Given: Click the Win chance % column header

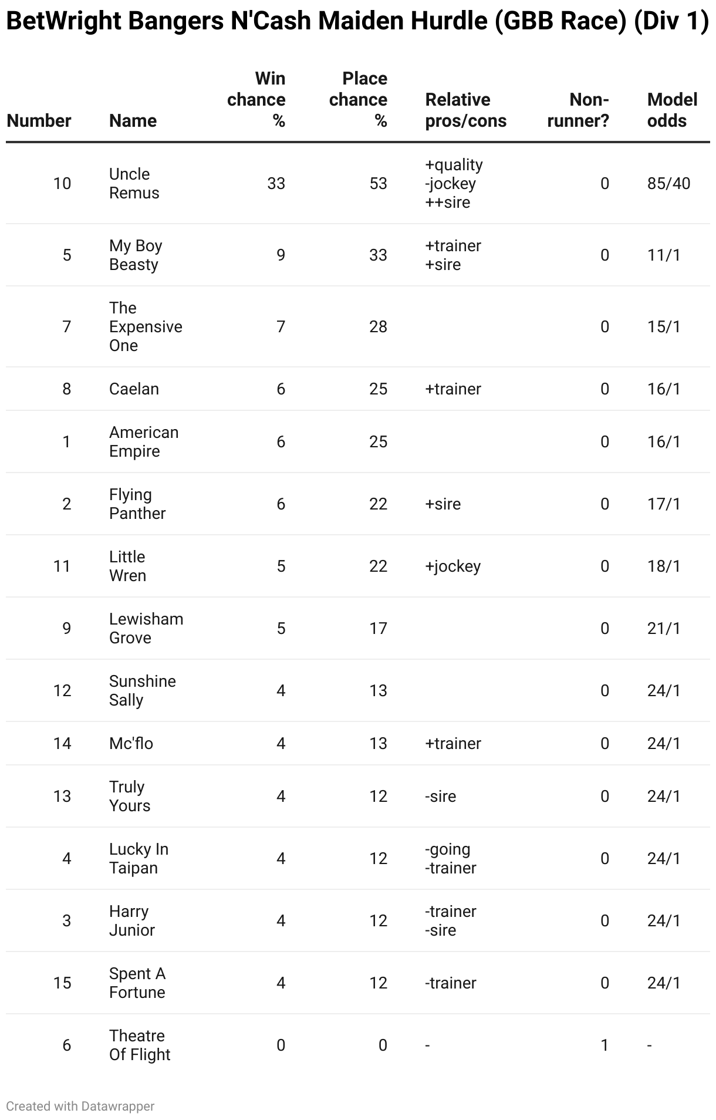Looking at the screenshot, I should pyautogui.click(x=256, y=100).
